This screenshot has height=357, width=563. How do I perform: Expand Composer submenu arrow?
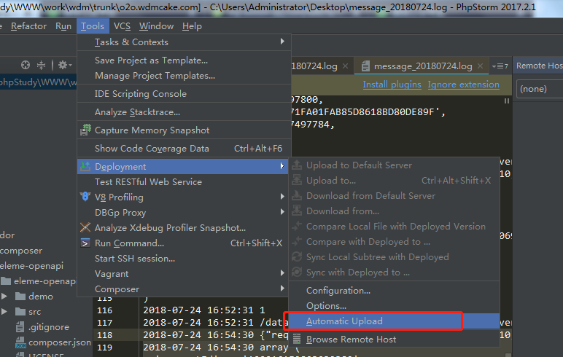coord(282,289)
